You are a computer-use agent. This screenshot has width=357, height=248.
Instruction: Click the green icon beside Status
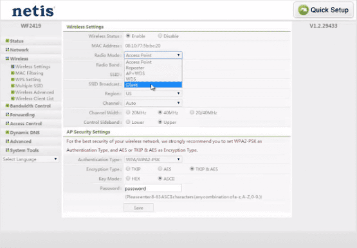[7, 40]
